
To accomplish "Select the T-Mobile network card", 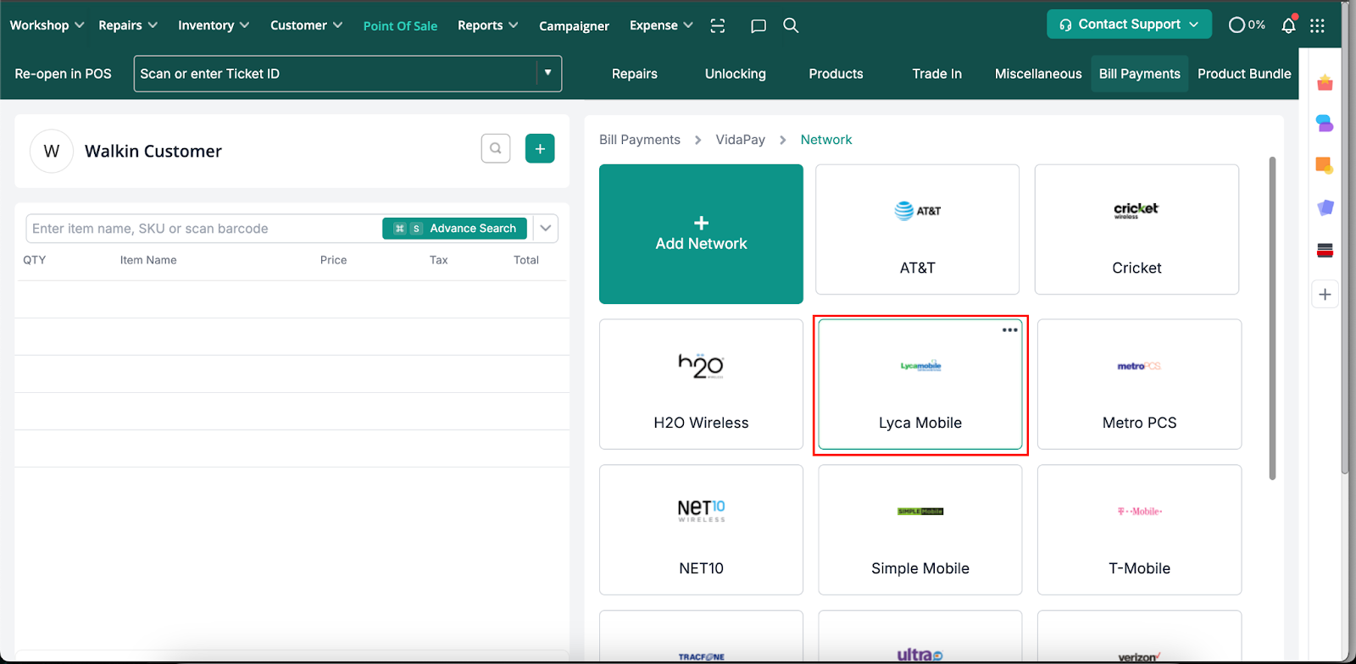I will click(1140, 529).
